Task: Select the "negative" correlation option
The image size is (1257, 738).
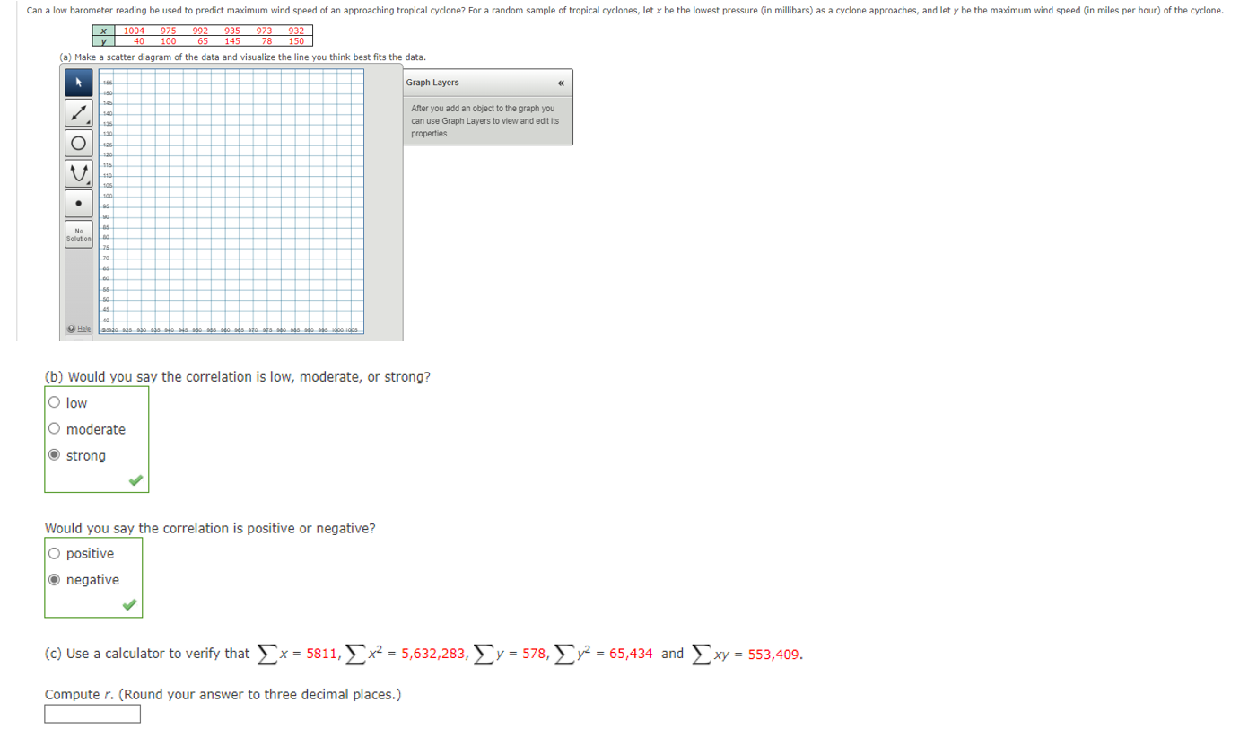Action: pyautogui.click(x=53, y=579)
